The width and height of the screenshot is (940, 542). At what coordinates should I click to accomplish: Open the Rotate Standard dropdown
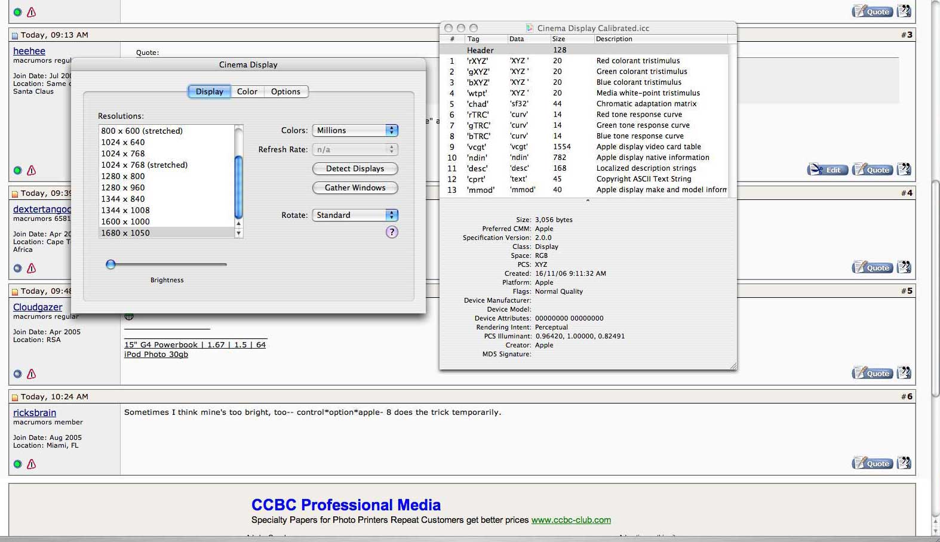point(355,215)
